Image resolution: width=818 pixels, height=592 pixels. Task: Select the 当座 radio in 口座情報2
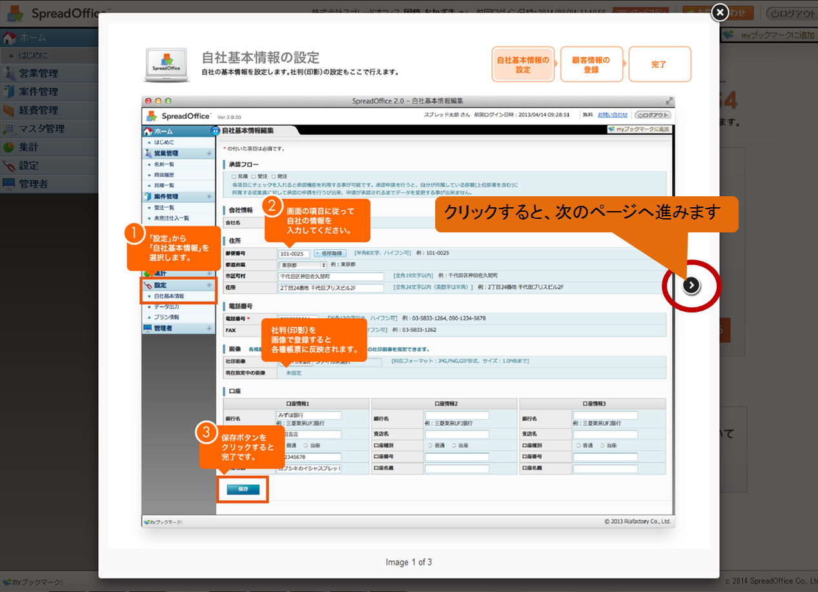(454, 445)
